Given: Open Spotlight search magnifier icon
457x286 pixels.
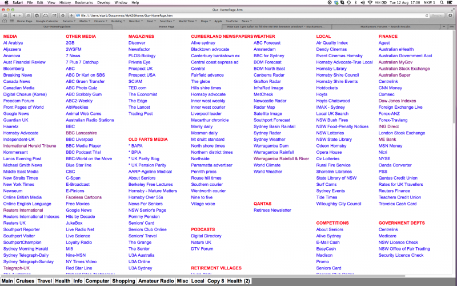Looking at the screenshot, I should tap(442, 3).
